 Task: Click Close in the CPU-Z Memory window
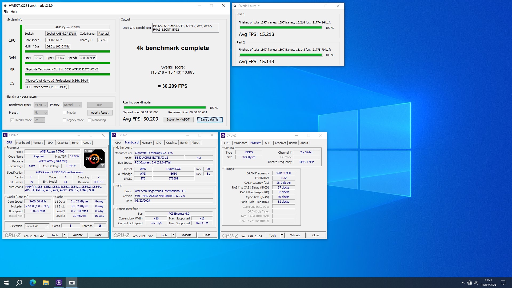click(316, 235)
